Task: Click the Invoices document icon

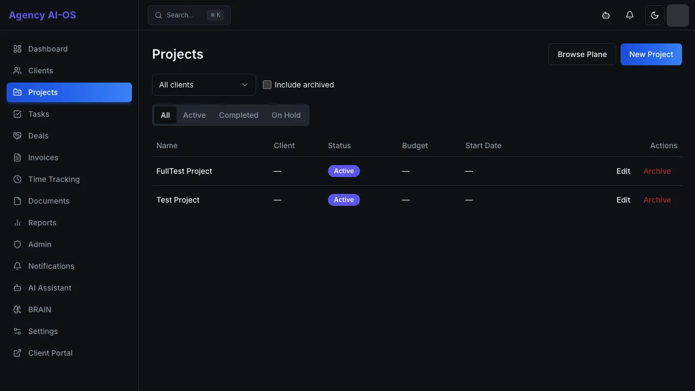Action: coord(17,157)
